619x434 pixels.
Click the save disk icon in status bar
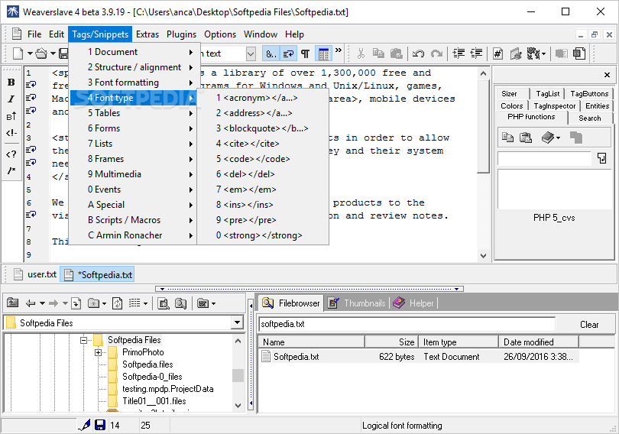coord(100,425)
